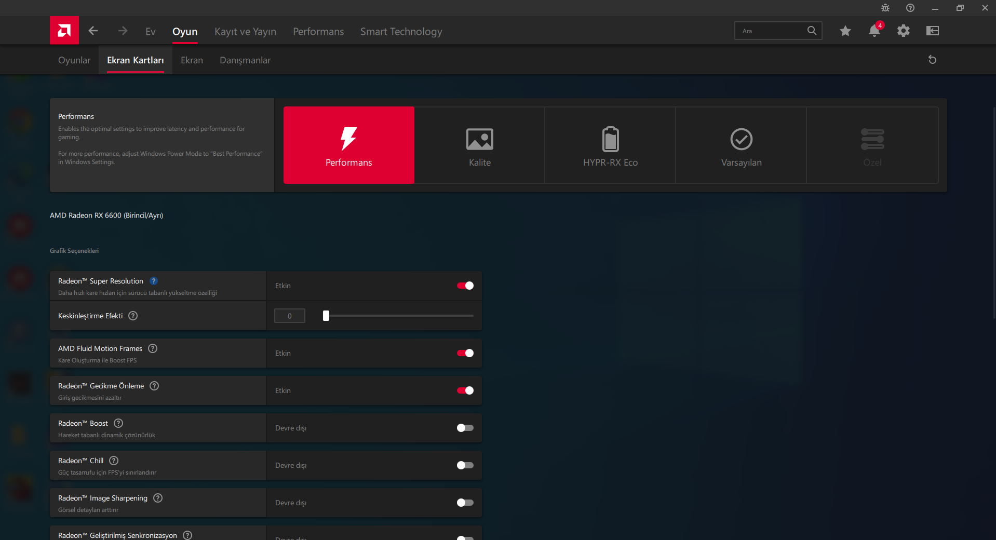Select the HYPR-RX Eco profile tile
The width and height of the screenshot is (996, 540).
click(x=610, y=145)
